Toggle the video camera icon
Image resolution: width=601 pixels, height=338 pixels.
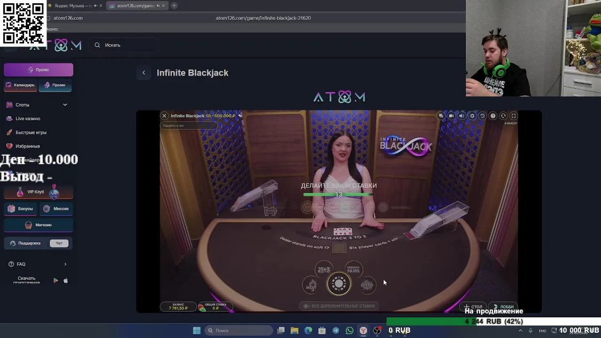click(x=451, y=115)
